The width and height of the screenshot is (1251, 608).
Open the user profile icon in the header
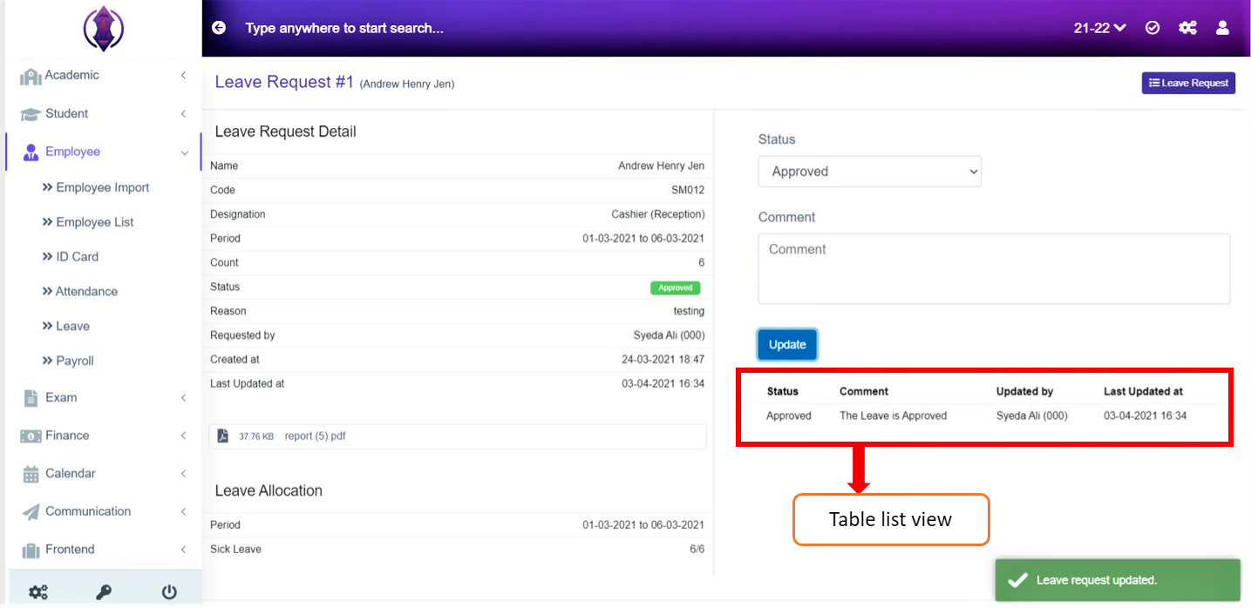point(1222,28)
